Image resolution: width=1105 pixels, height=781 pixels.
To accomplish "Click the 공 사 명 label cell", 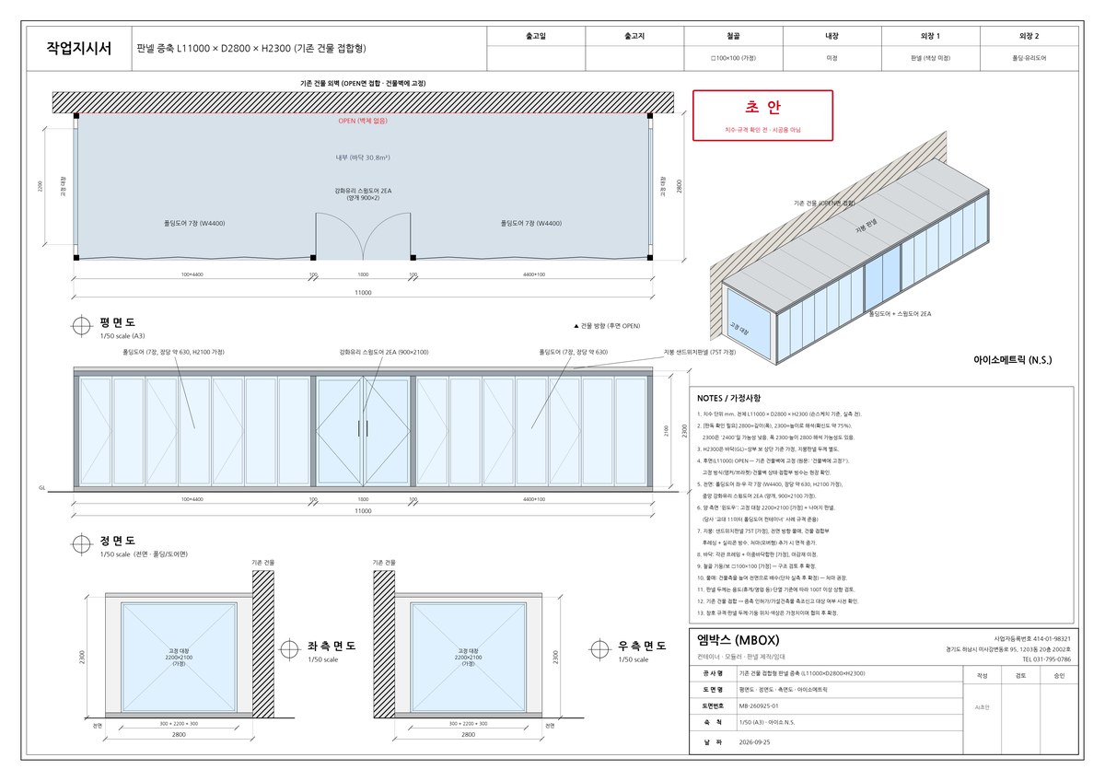I will (712, 673).
